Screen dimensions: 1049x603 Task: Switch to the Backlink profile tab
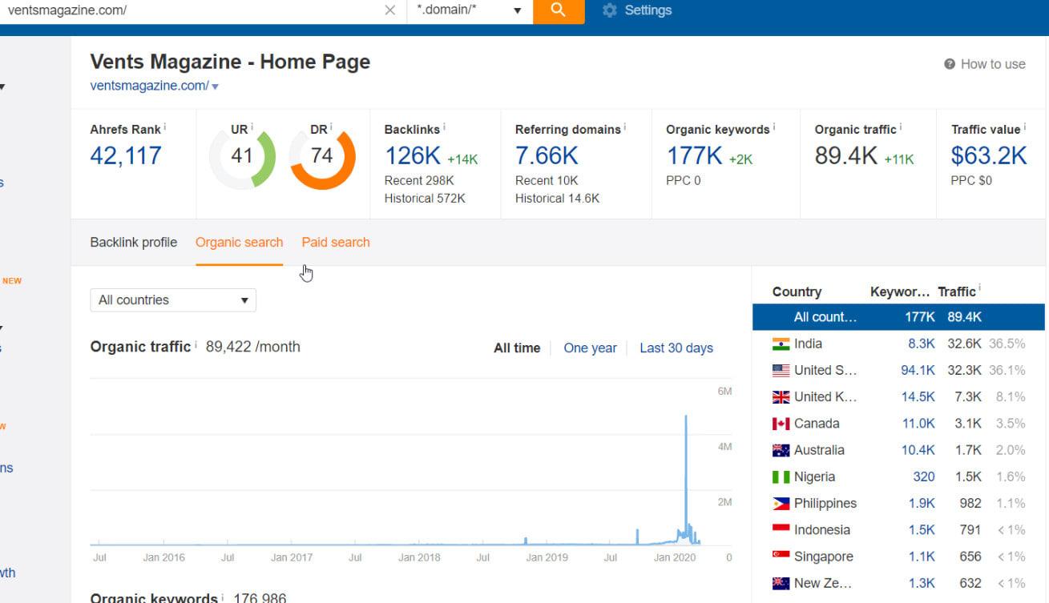click(x=133, y=242)
